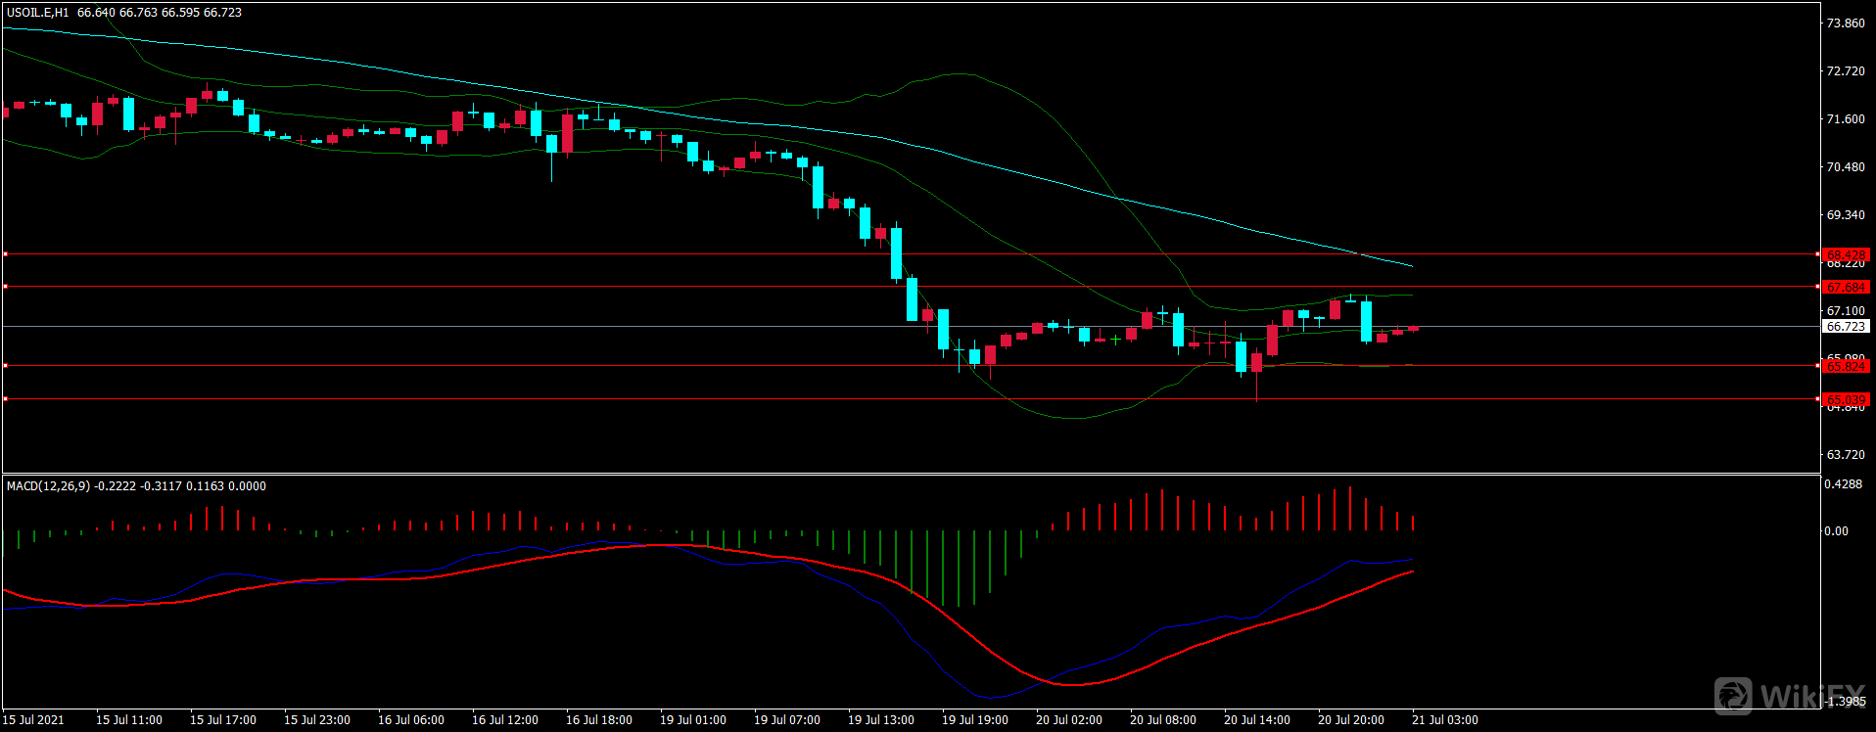The height and width of the screenshot is (732, 1876).
Task: Click the 0.4288 MACD scale value
Action: coord(1843,484)
